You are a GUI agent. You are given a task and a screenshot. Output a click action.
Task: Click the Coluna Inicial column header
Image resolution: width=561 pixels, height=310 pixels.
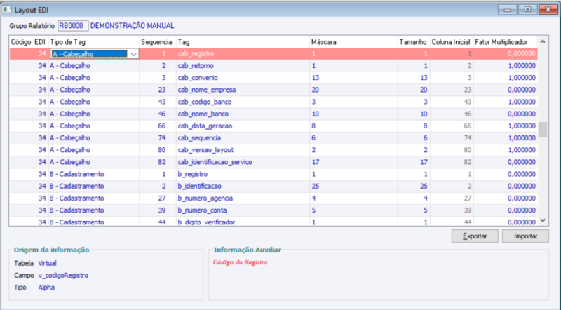click(x=452, y=42)
